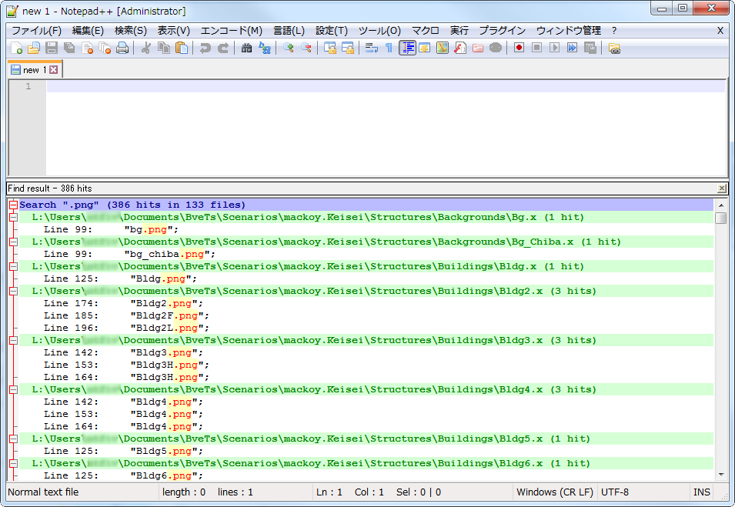This screenshot has height=507, width=735.
Task: Toggle synchronized vertical scrolling icon
Action: [x=330, y=48]
